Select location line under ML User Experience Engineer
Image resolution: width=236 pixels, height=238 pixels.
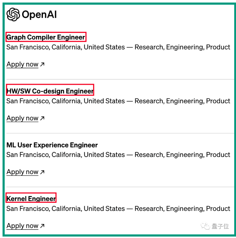pos(118,155)
